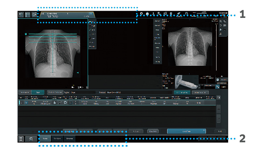Toggle the scan row selection checkbox
266x155 pixels.
[26, 103]
